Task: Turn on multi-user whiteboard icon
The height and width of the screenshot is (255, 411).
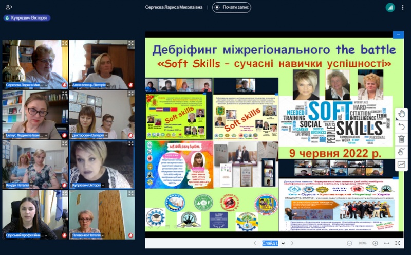Action: 401,152
